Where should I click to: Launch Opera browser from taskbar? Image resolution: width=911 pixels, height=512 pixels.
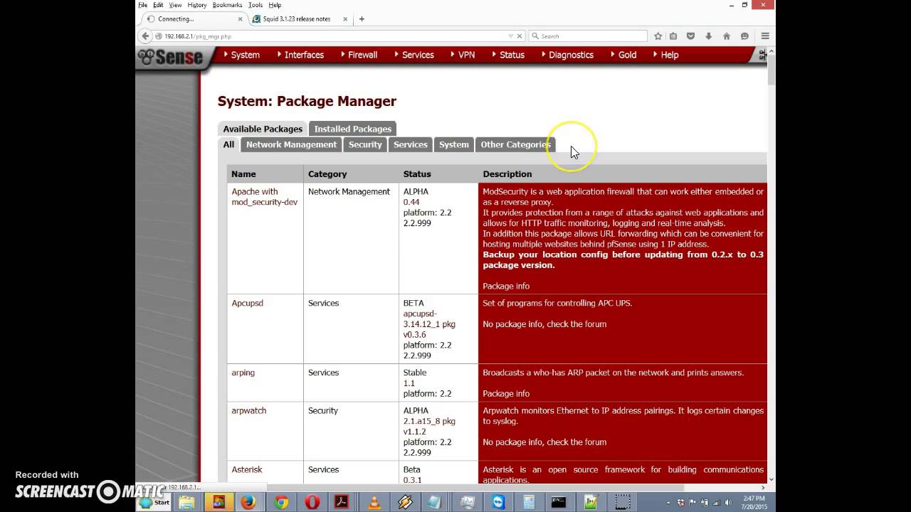tap(312, 502)
